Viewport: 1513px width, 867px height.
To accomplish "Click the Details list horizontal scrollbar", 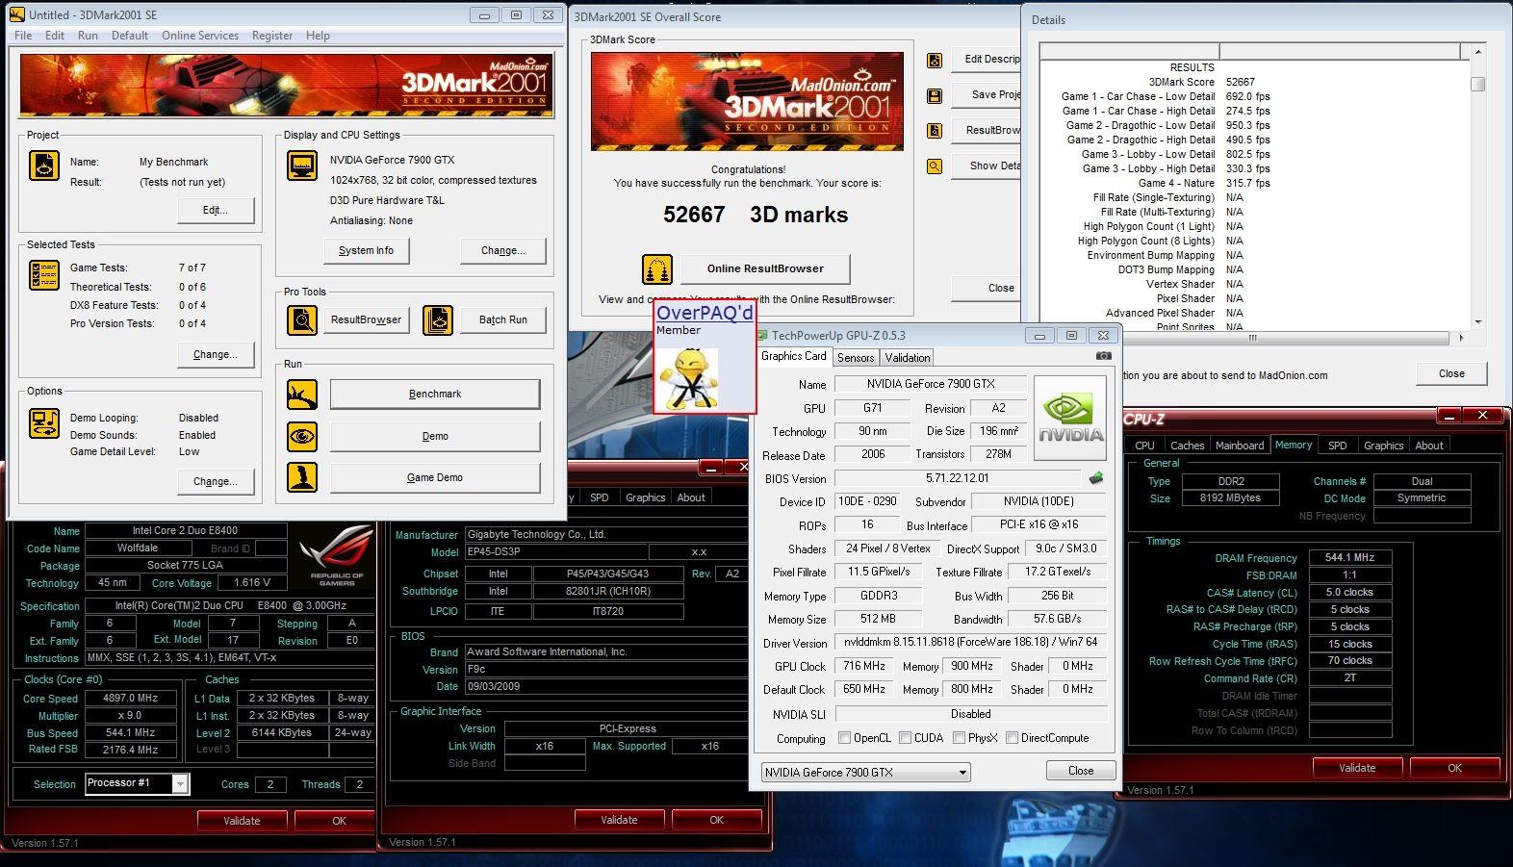I will coord(1253,338).
